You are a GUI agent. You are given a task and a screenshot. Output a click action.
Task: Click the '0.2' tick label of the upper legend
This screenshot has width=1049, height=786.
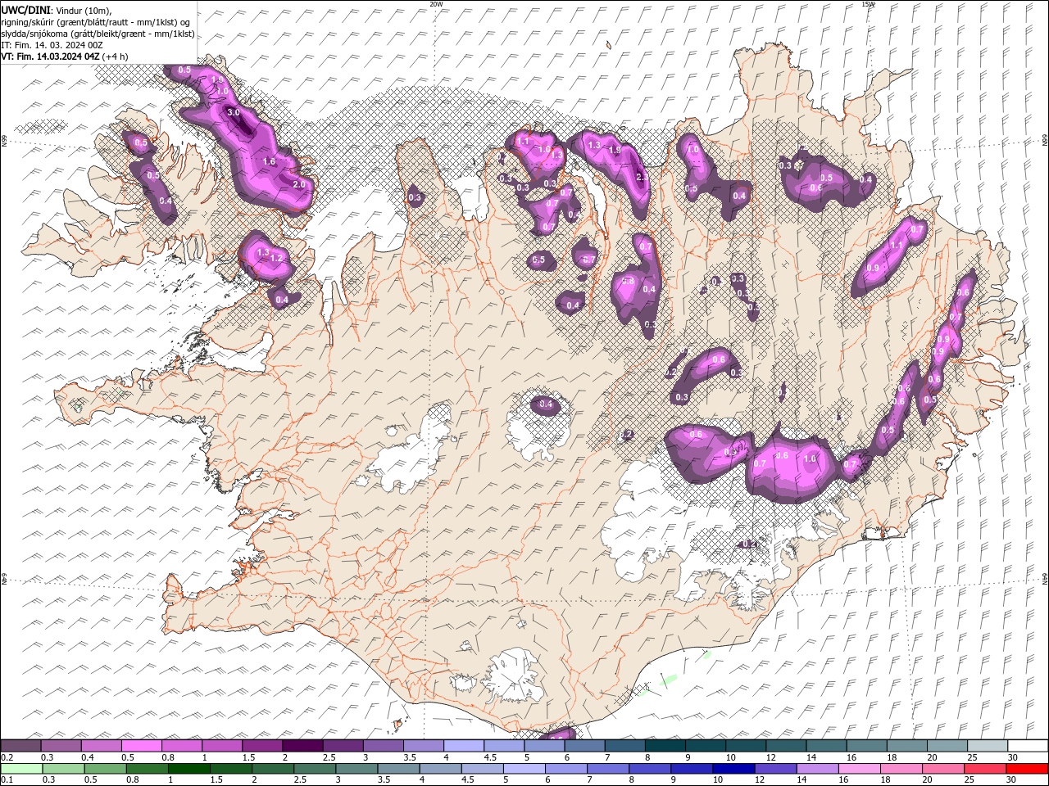(7, 758)
